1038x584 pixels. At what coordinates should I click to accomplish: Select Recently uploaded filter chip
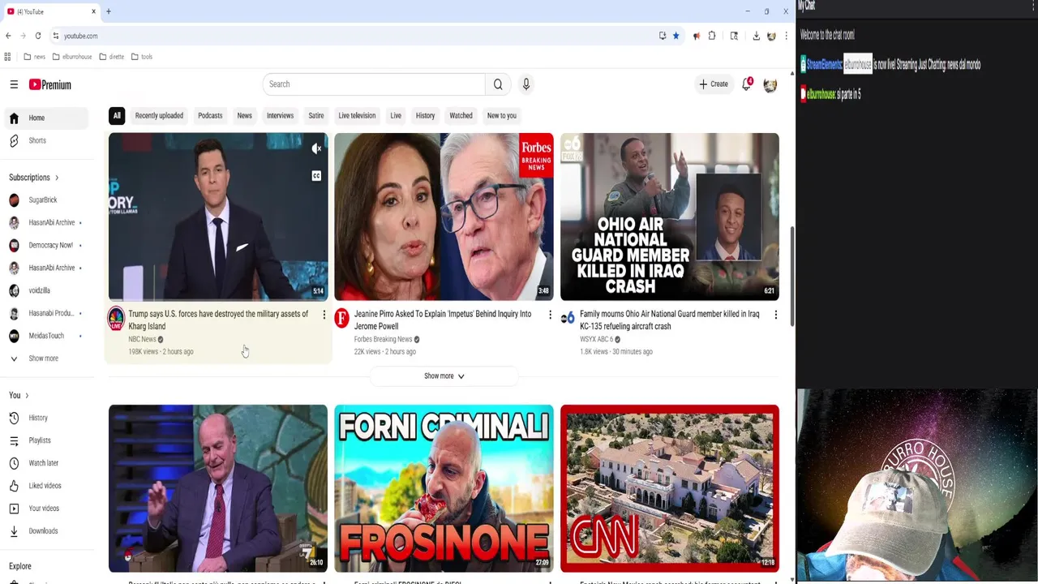(x=159, y=115)
